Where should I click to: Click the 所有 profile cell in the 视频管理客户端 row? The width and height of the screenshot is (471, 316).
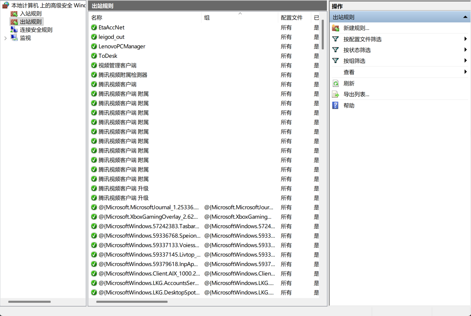[286, 65]
